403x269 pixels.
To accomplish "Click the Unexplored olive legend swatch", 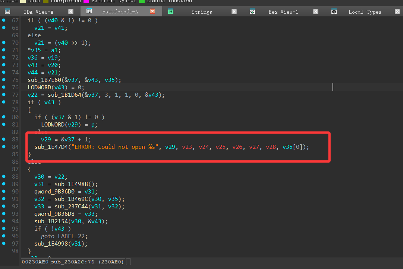I will click(46, 1).
